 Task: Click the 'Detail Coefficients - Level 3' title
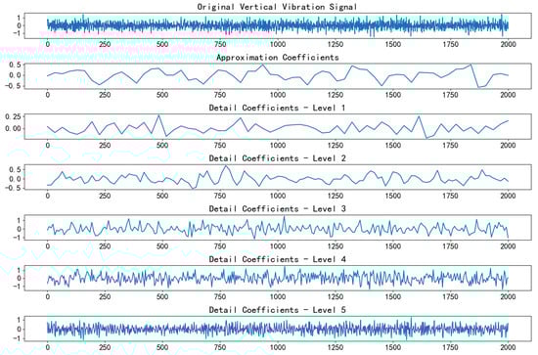[277, 208]
